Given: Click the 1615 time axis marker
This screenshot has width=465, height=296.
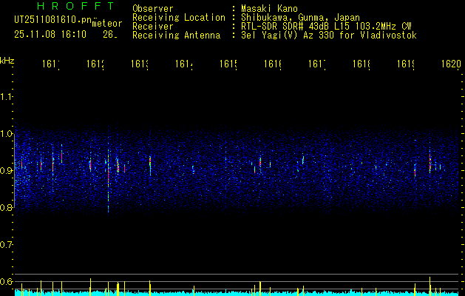Looking at the screenshot, I should coord(228,64).
